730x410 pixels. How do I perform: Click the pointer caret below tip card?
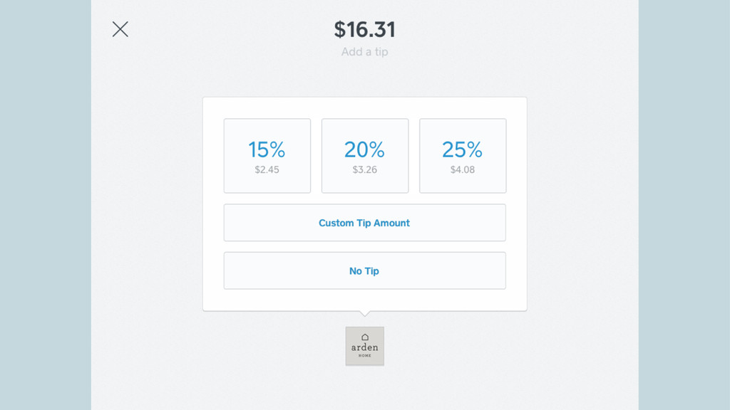(x=365, y=314)
